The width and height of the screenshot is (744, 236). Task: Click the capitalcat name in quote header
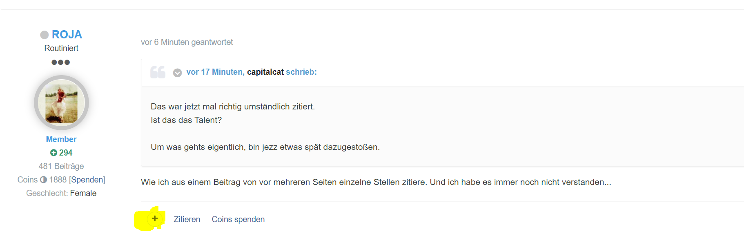(265, 72)
